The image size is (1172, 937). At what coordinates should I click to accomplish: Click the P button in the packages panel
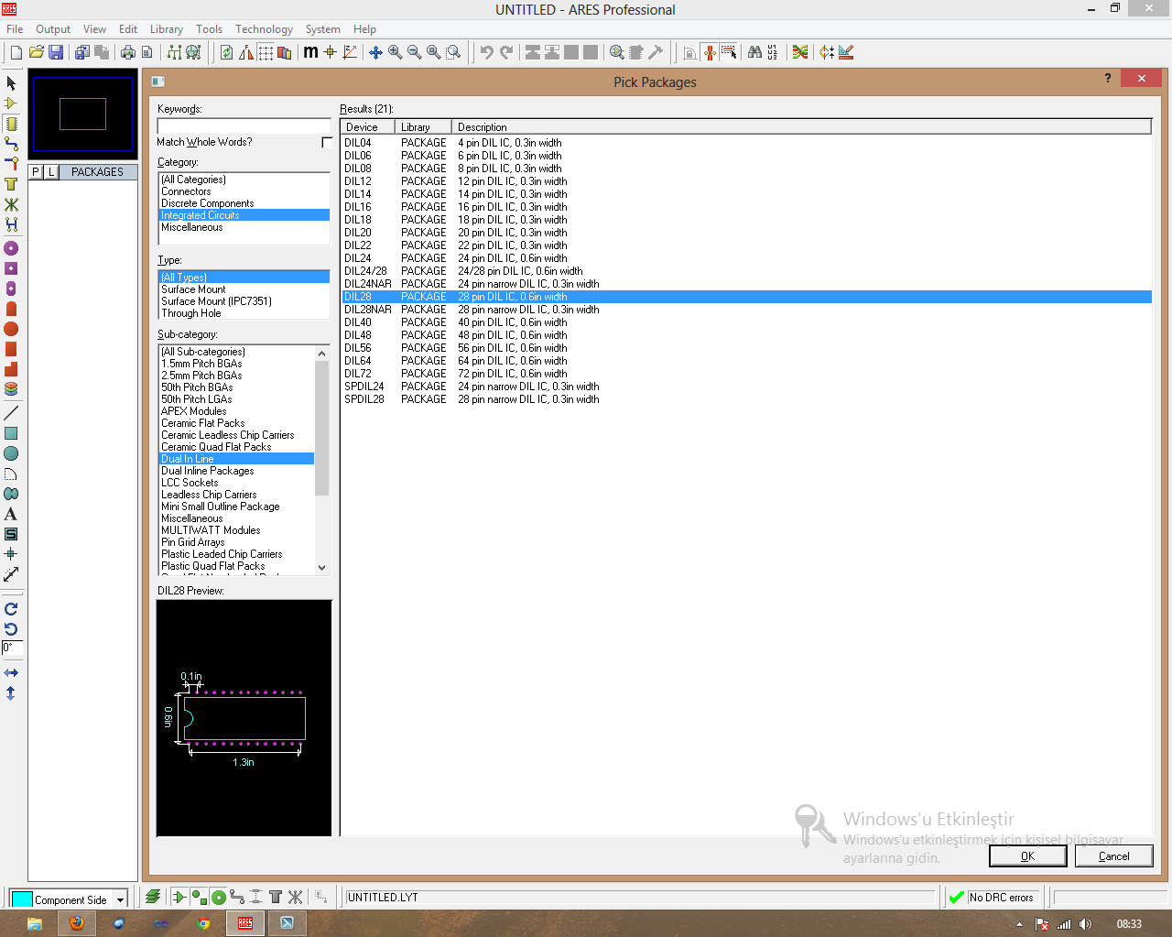tap(36, 171)
